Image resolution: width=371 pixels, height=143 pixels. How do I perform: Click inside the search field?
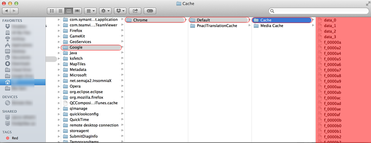[318, 11]
